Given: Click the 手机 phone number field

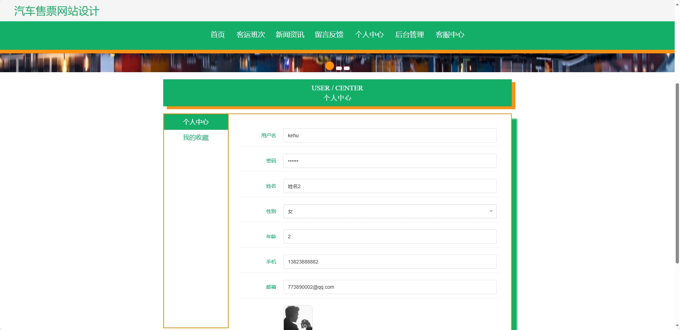Looking at the screenshot, I should (x=389, y=262).
